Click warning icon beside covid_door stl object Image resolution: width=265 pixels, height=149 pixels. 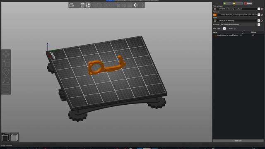tap(216, 35)
